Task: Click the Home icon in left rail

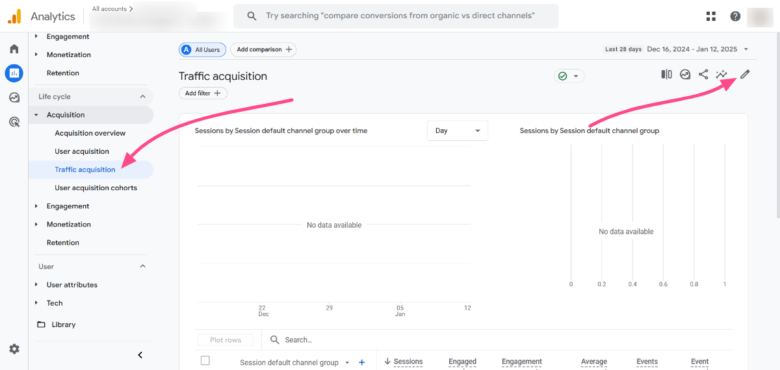Action: tap(14, 49)
